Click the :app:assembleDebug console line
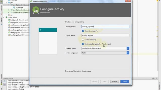Image resolution: width=161 pixels, height=90 pixels. (16, 89)
